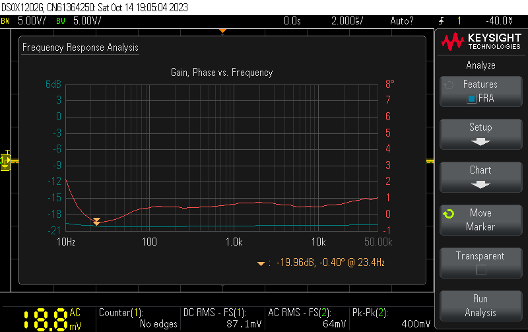This screenshot has height=332, width=528.
Task: Click the grey back arrow icon beside Features
Action: click(449, 85)
